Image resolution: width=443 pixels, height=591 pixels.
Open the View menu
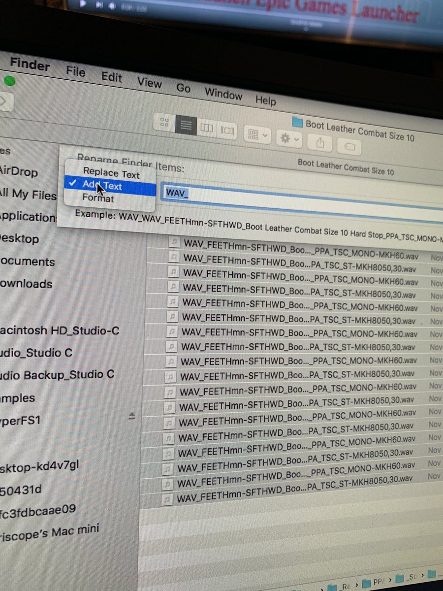click(x=149, y=82)
